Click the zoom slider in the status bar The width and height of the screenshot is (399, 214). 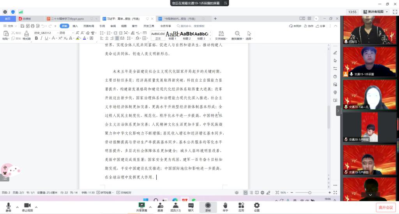tap(310, 193)
